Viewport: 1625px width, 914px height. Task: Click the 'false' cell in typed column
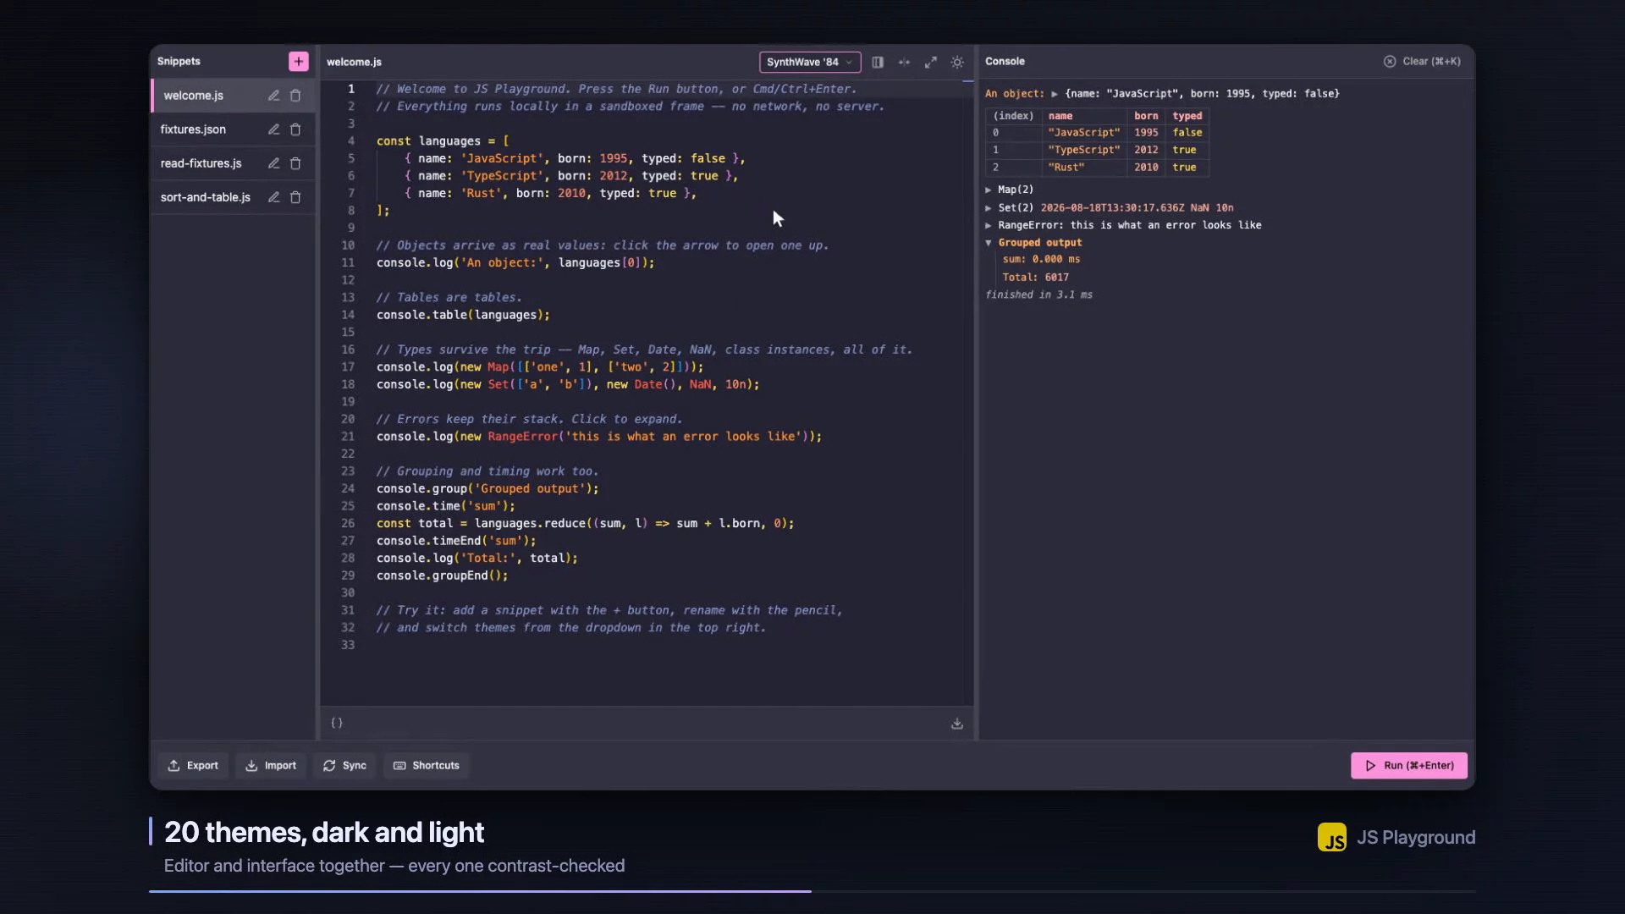tap(1187, 133)
